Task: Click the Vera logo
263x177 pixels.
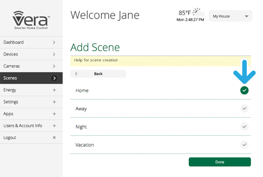Action: click(31, 19)
